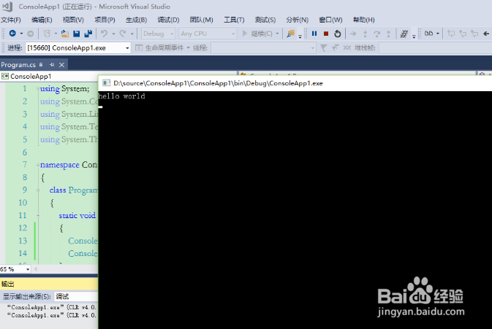Open the Project (项目) menu
Viewport: 492px width, 329px height.
click(x=105, y=20)
